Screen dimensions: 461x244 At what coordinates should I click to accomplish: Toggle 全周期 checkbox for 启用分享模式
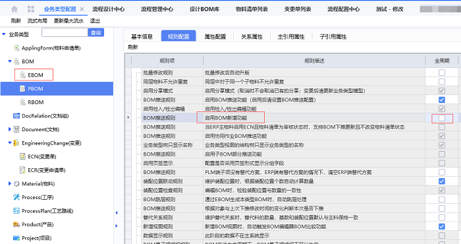coord(442,90)
